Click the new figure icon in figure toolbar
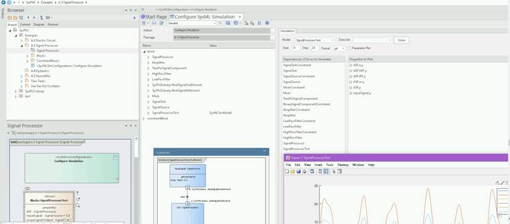 point(287,171)
